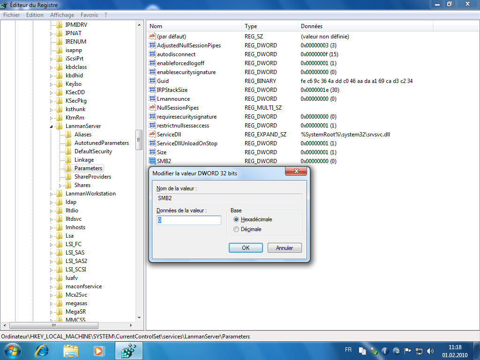Open Windows Media Player from taskbar
The image size is (480, 360).
(x=98, y=350)
